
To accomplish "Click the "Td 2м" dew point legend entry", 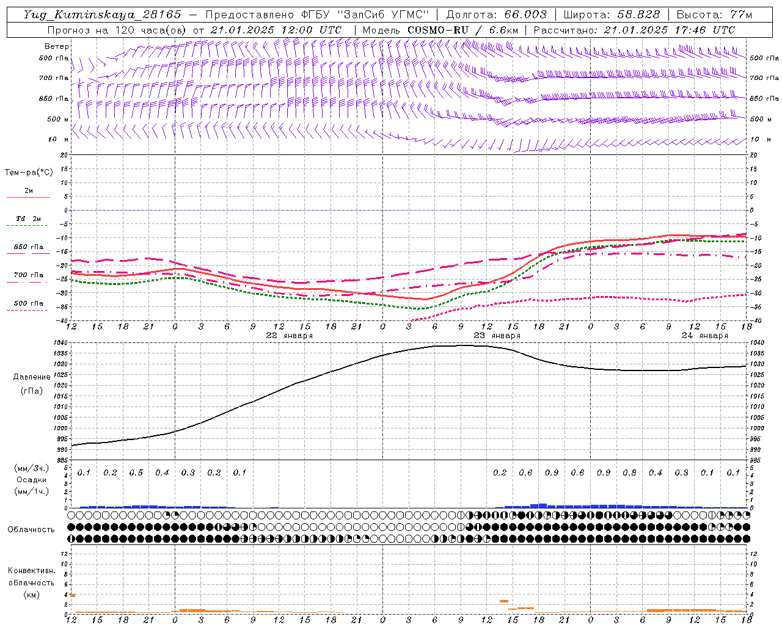I will click(x=29, y=219).
